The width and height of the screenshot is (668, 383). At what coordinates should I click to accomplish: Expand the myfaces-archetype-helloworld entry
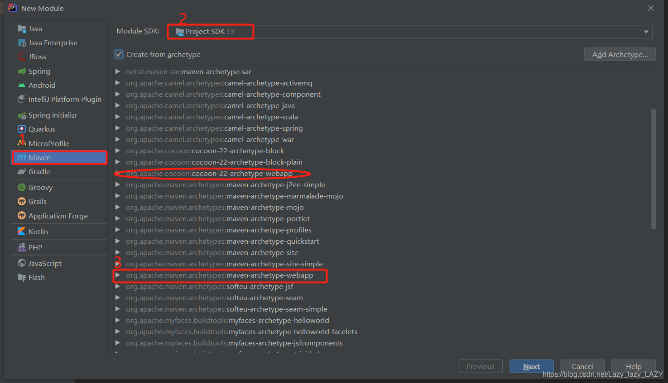pos(118,320)
